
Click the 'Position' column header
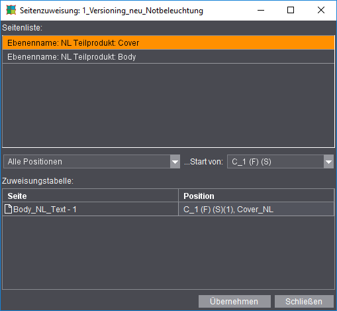coord(256,196)
